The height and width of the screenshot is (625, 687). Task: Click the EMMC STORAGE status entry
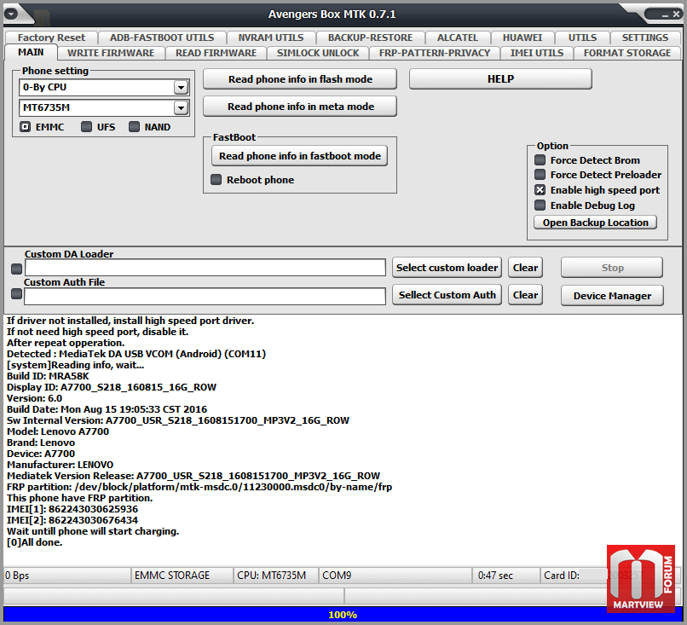[182, 576]
